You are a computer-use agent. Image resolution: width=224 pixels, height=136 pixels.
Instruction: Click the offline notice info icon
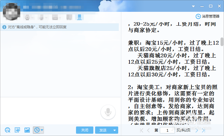point(4,27)
